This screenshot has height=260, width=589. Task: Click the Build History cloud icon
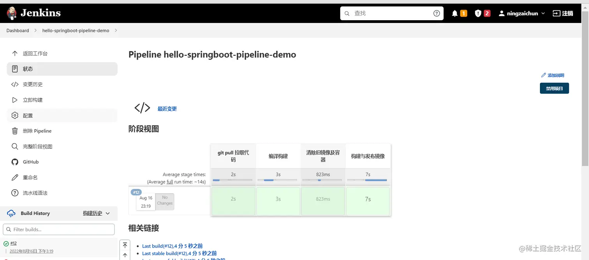coord(12,213)
